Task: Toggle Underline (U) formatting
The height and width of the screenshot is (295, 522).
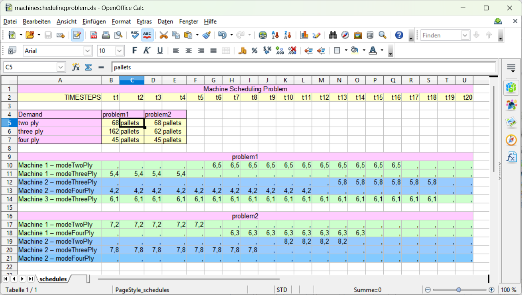Action: 160,51
